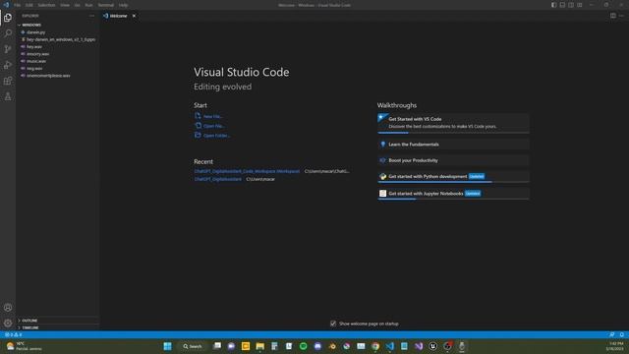Open the Extensions view

pyautogui.click(x=8, y=81)
